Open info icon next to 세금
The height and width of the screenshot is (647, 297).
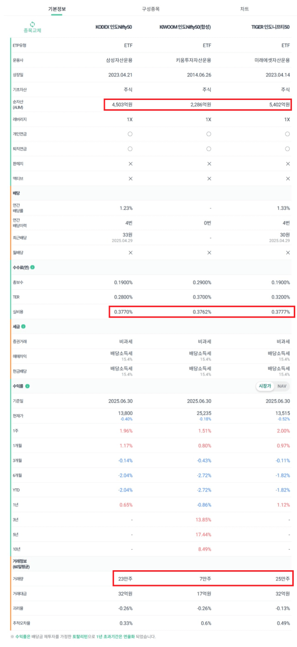coord(23,327)
